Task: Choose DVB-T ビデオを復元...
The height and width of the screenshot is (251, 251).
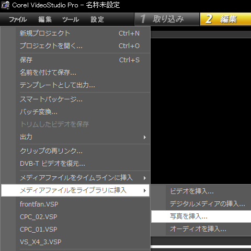Action: click(x=75, y=164)
